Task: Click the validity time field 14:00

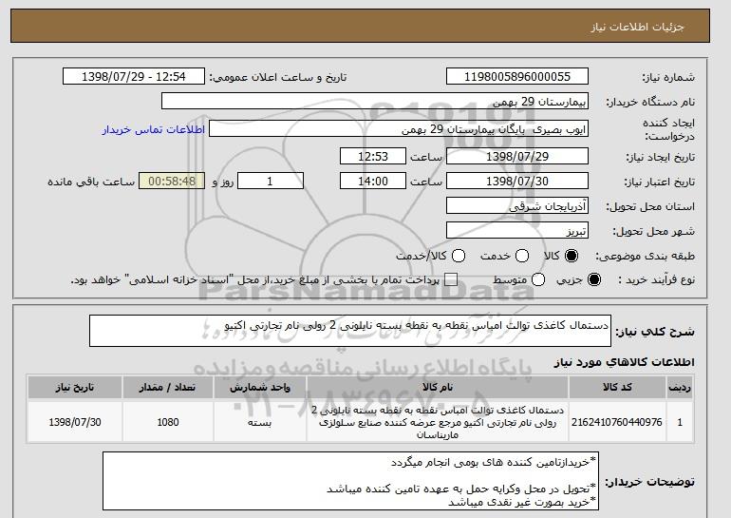Action: point(373,182)
